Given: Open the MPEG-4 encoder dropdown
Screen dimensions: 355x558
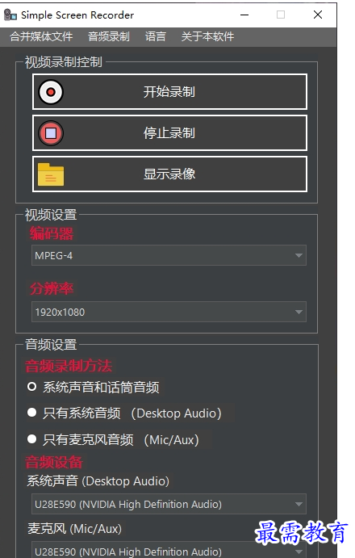Looking at the screenshot, I should [x=169, y=255].
